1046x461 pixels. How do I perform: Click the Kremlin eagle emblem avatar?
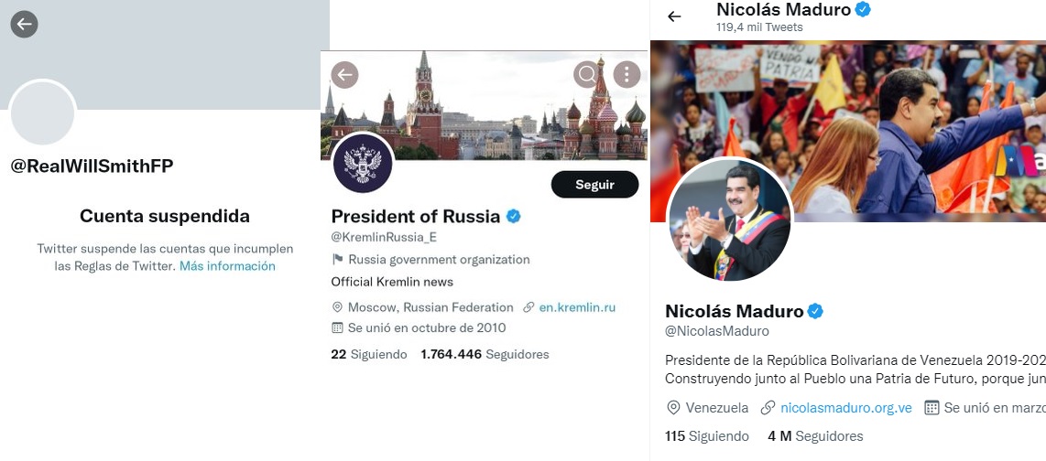point(363,163)
